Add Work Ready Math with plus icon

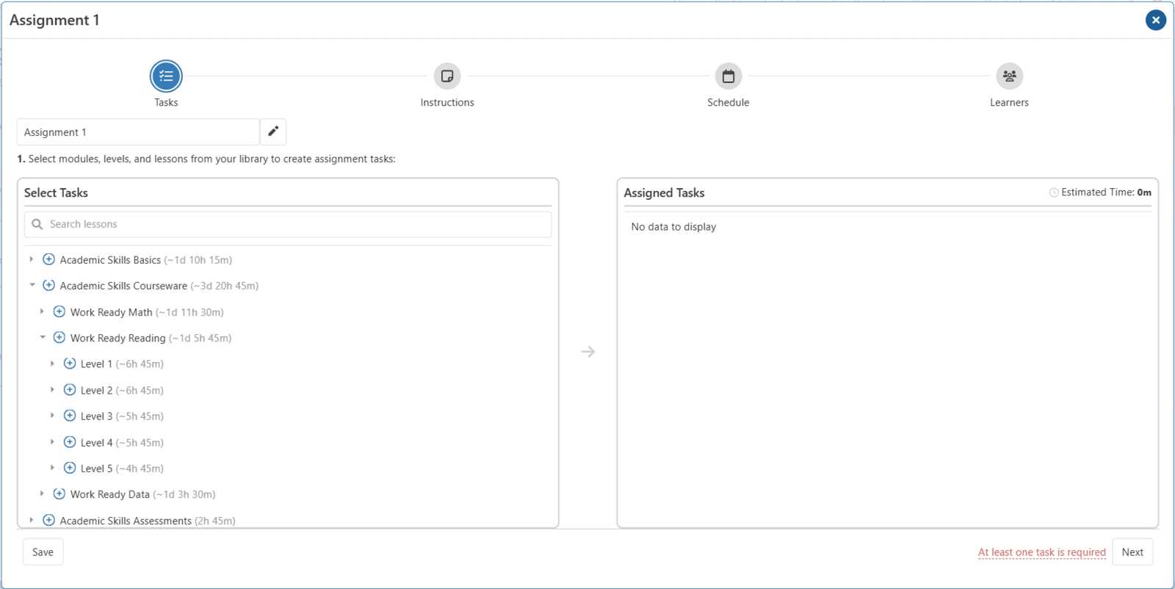tap(59, 311)
